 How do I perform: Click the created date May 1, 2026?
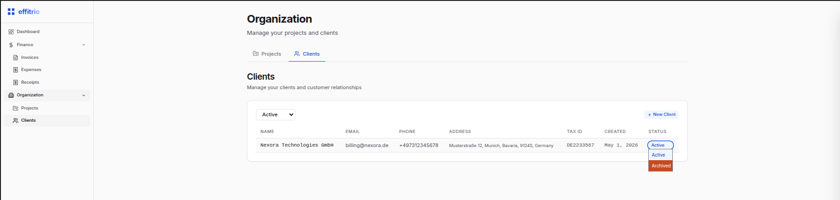[x=621, y=145]
